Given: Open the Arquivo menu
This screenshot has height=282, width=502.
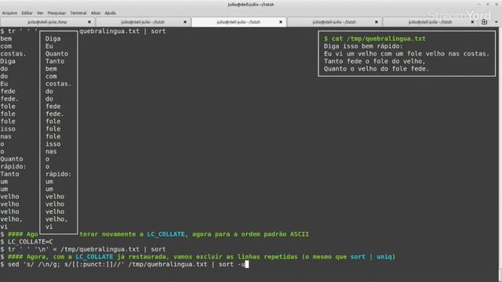Looking at the screenshot, I should point(9,13).
